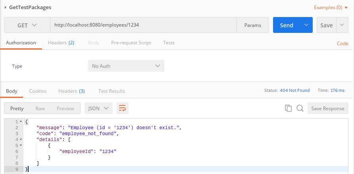Image resolution: width=354 pixels, height=174 pixels.
Task: Click the disabled request Body tab
Action: 94,43
